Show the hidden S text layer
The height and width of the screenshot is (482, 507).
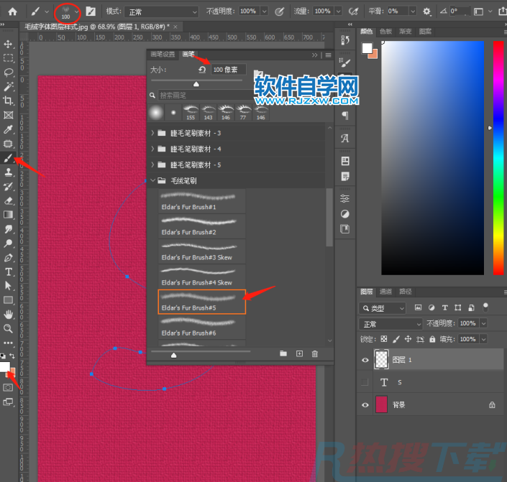(x=365, y=382)
